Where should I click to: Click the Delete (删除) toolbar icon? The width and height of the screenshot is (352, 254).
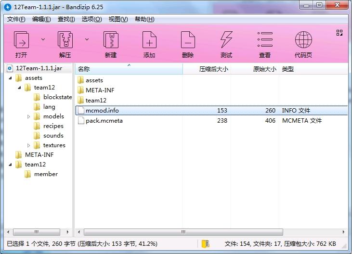[x=188, y=39]
